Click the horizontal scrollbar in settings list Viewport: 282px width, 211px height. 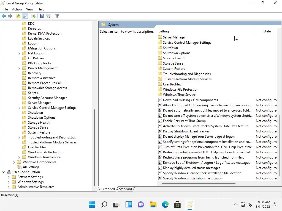pyautogui.click(x=198, y=184)
